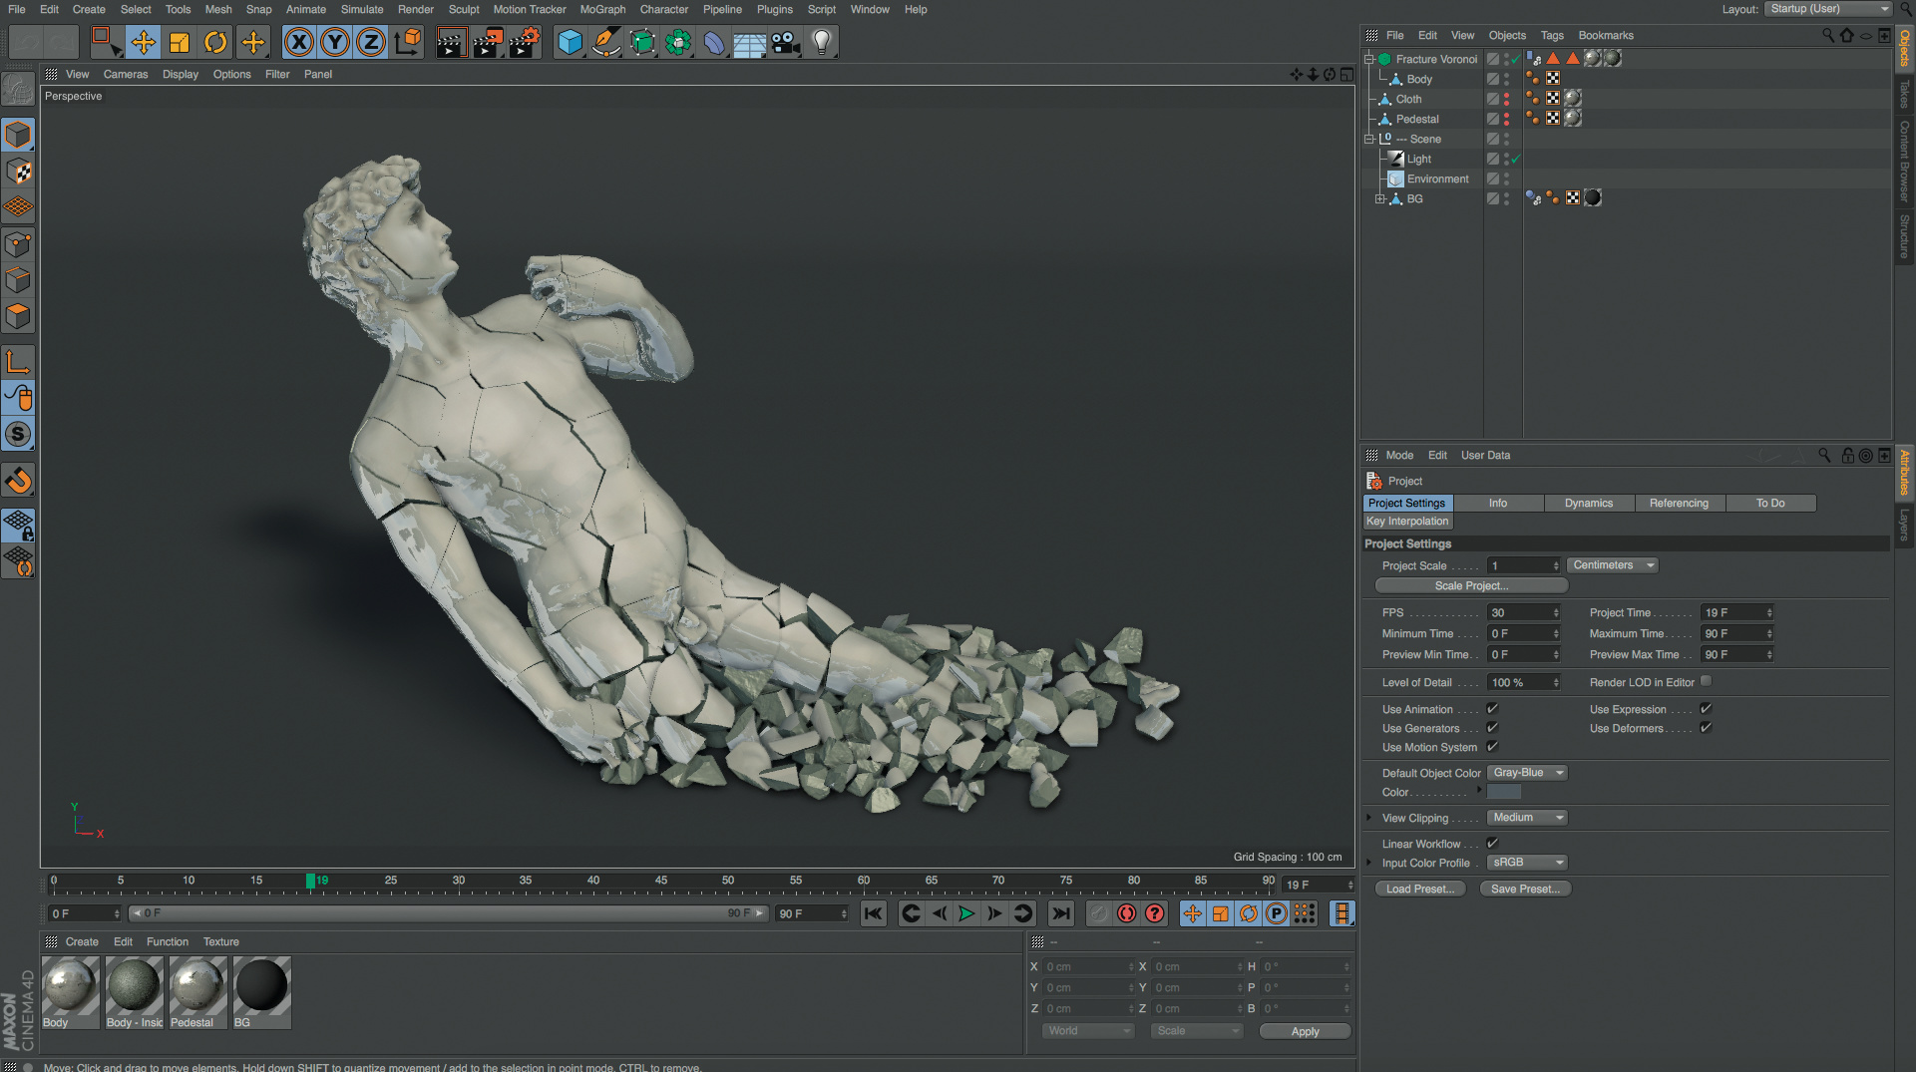Screen dimensions: 1916x1072
Task: Click the project Color swatch
Action: (1503, 793)
